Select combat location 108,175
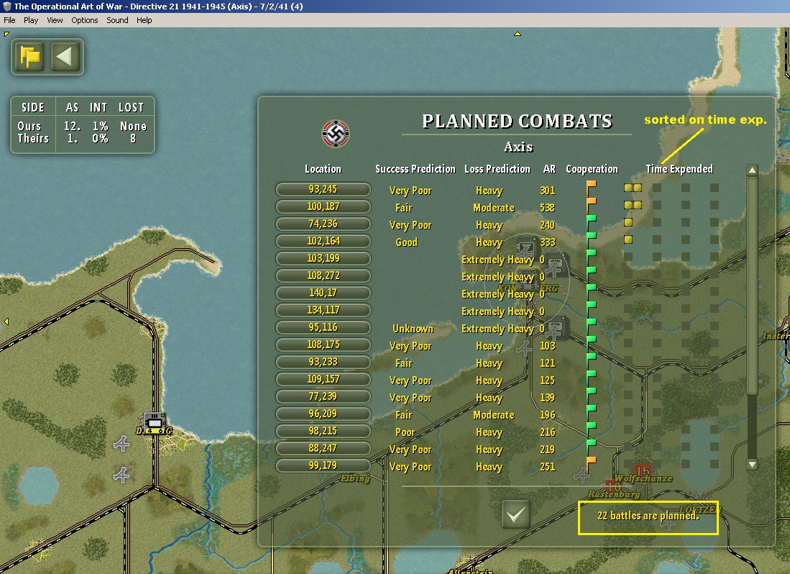The width and height of the screenshot is (790, 574). [323, 345]
